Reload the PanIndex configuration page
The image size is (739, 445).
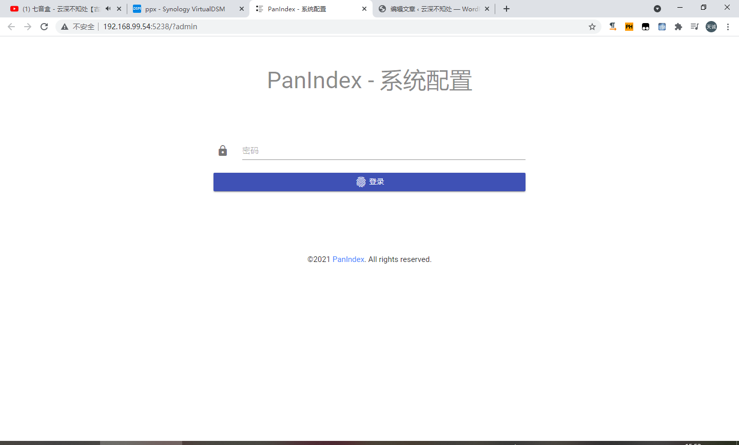(44, 26)
